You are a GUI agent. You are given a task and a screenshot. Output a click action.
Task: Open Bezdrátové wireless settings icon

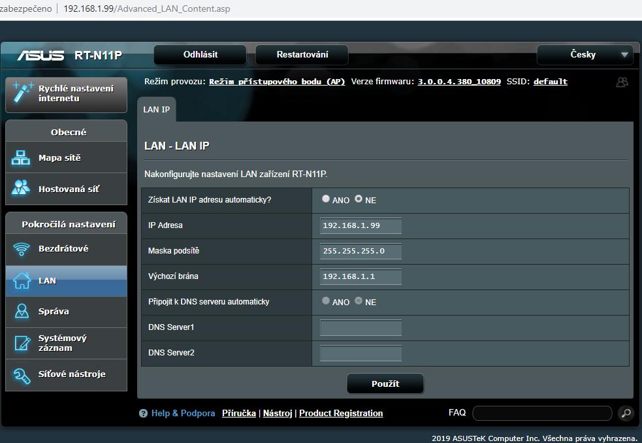click(22, 249)
